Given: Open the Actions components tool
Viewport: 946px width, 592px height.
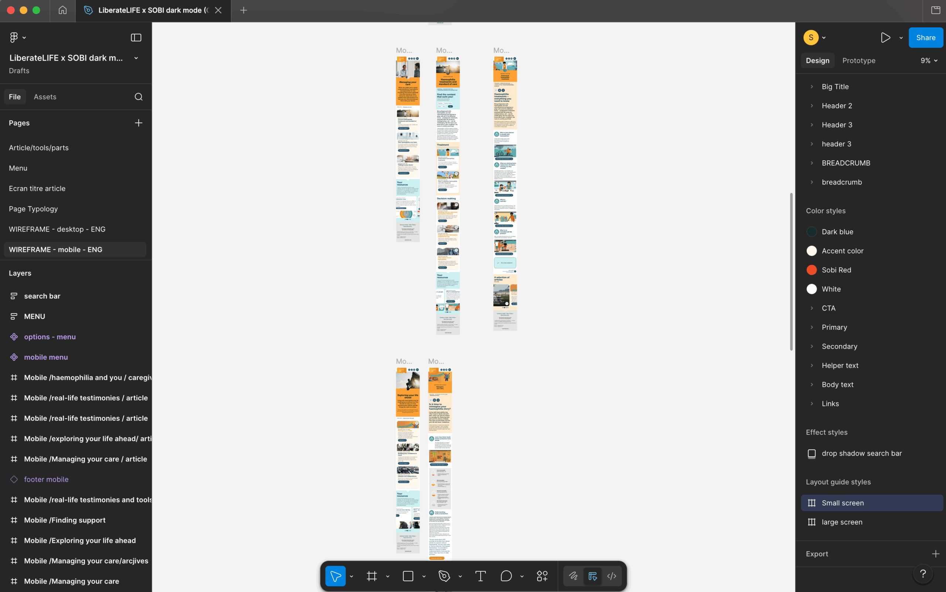Looking at the screenshot, I should pos(542,576).
